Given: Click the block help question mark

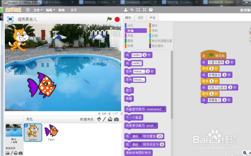Looking at the screenshot, I should (x=151, y=10).
